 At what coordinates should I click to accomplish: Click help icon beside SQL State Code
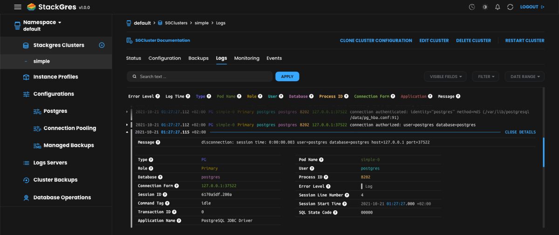tap(335, 212)
